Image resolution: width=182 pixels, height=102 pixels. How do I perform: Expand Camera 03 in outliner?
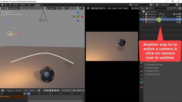click(x=144, y=22)
